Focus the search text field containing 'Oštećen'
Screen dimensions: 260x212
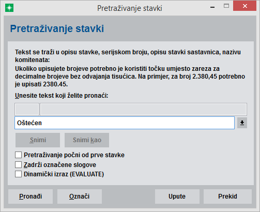pyautogui.click(x=125, y=123)
